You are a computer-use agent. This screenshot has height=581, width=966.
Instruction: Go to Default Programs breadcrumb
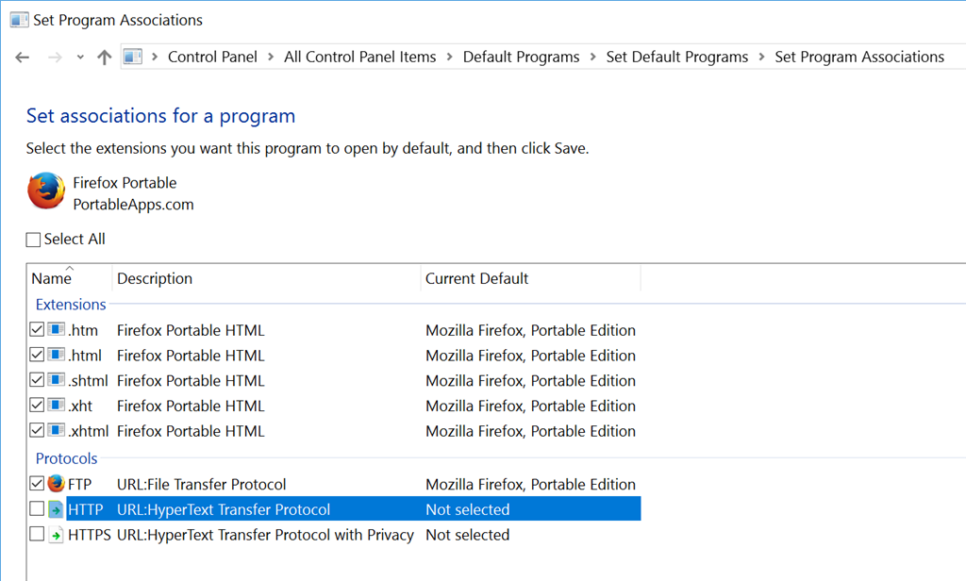point(521,58)
